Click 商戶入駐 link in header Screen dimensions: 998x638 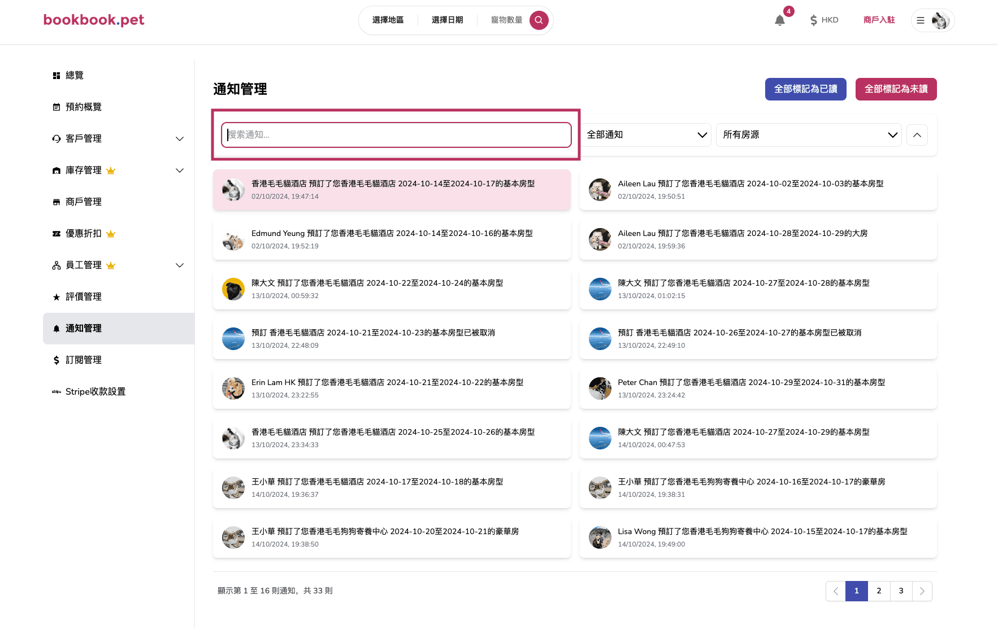pos(879,20)
